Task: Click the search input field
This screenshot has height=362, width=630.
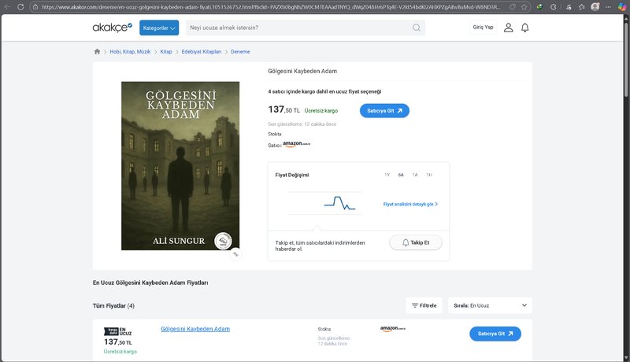Action: click(299, 28)
